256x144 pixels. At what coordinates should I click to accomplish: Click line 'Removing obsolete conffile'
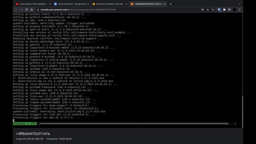58,38
